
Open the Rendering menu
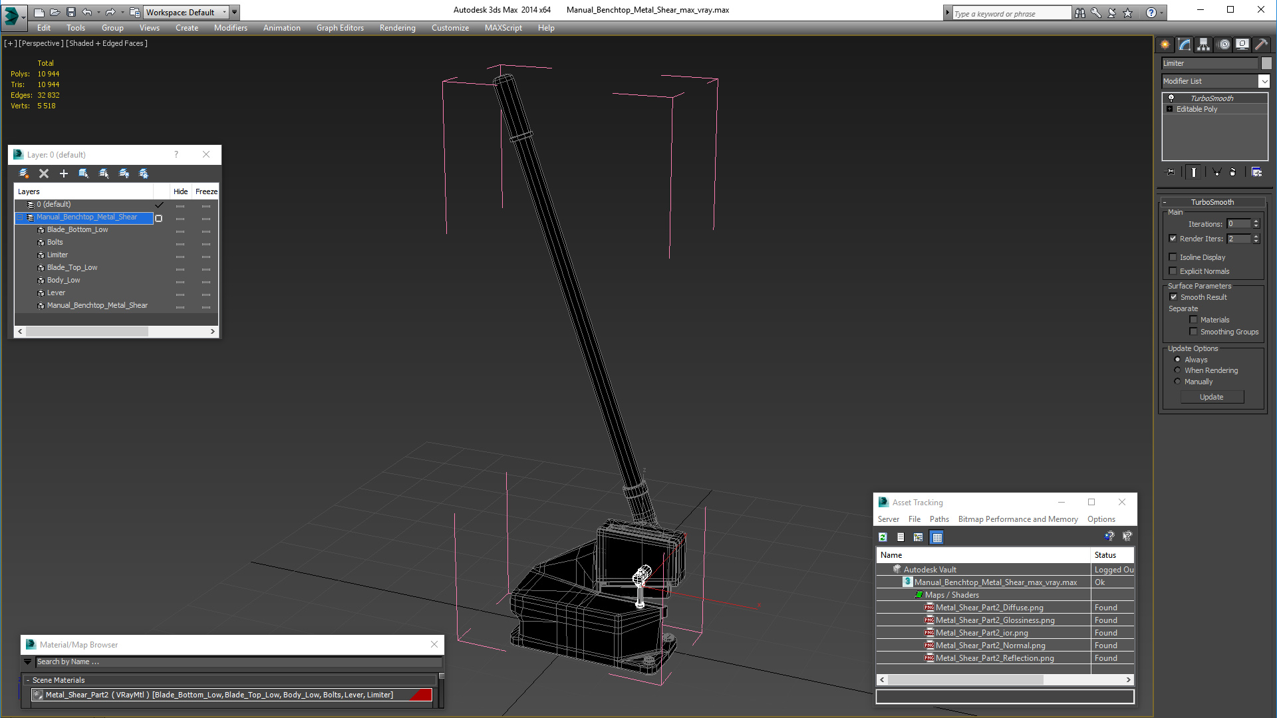click(x=397, y=28)
